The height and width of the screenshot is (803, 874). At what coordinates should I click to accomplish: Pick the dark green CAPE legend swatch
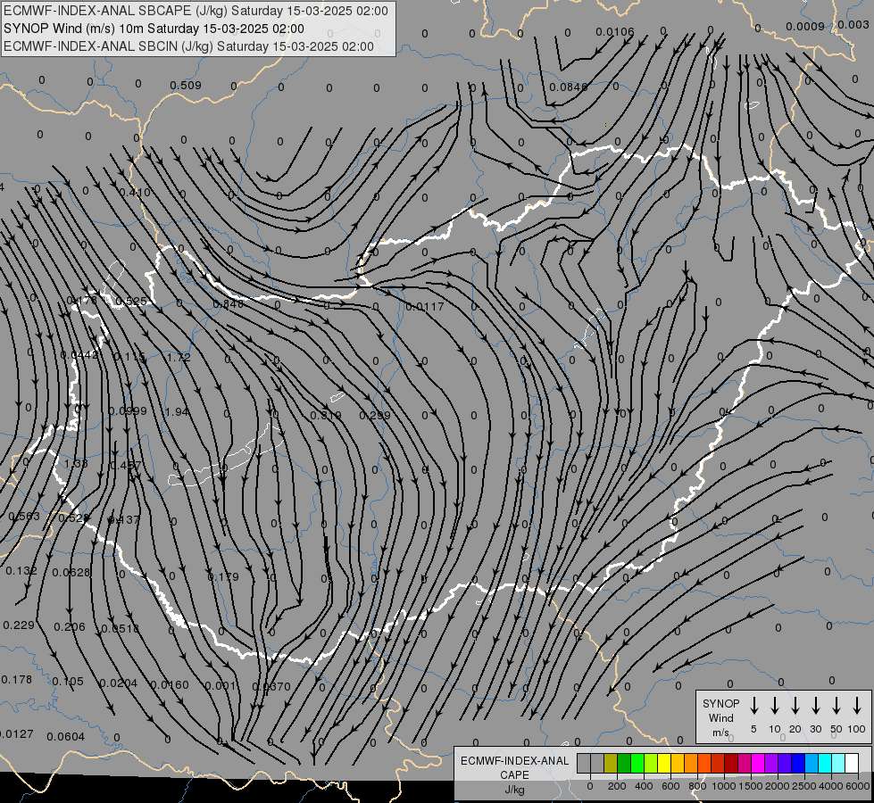[624, 763]
